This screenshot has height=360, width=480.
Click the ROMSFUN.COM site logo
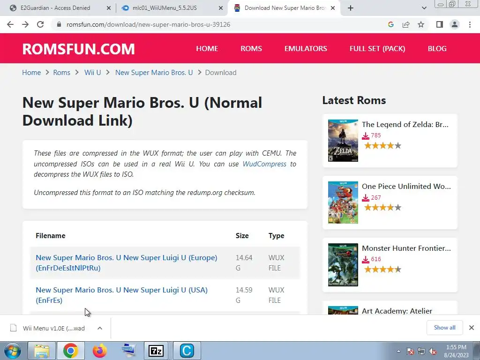(78, 49)
